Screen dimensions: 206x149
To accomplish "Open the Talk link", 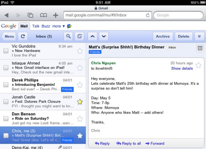I will point(36,26).
